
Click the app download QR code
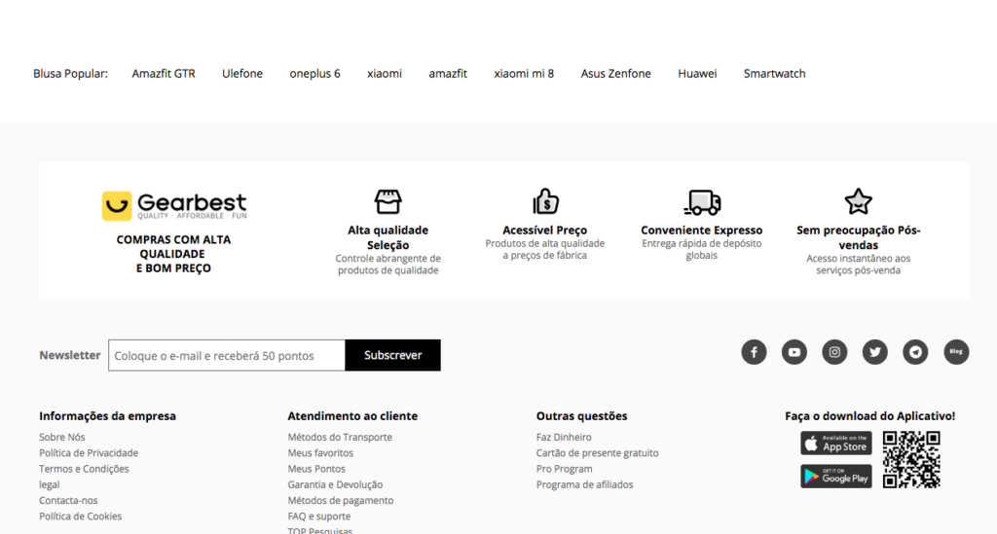(x=911, y=460)
